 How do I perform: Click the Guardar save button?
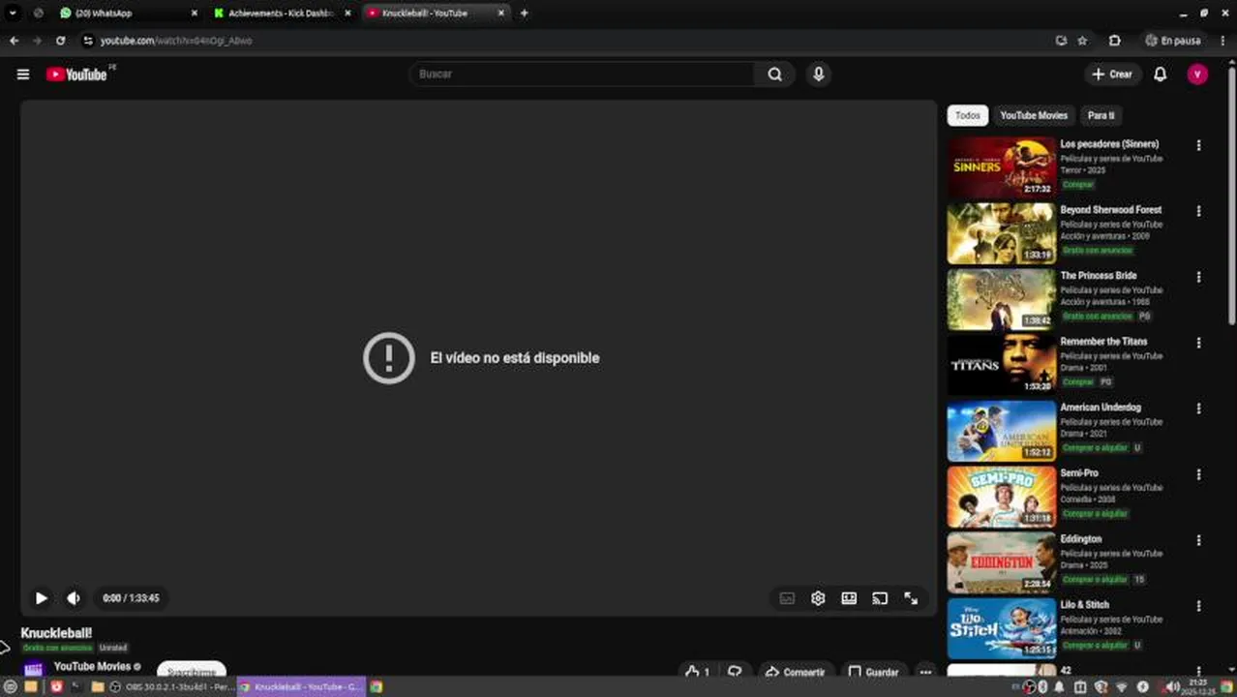click(874, 672)
